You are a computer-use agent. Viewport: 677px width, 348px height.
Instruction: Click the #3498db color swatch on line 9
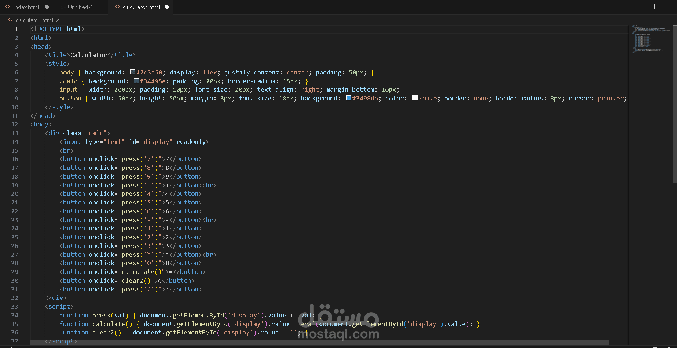coord(348,98)
